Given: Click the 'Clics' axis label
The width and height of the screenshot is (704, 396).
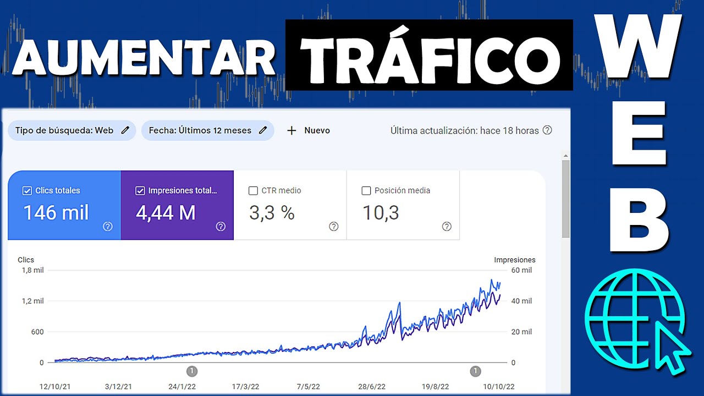Looking at the screenshot, I should point(26,260).
